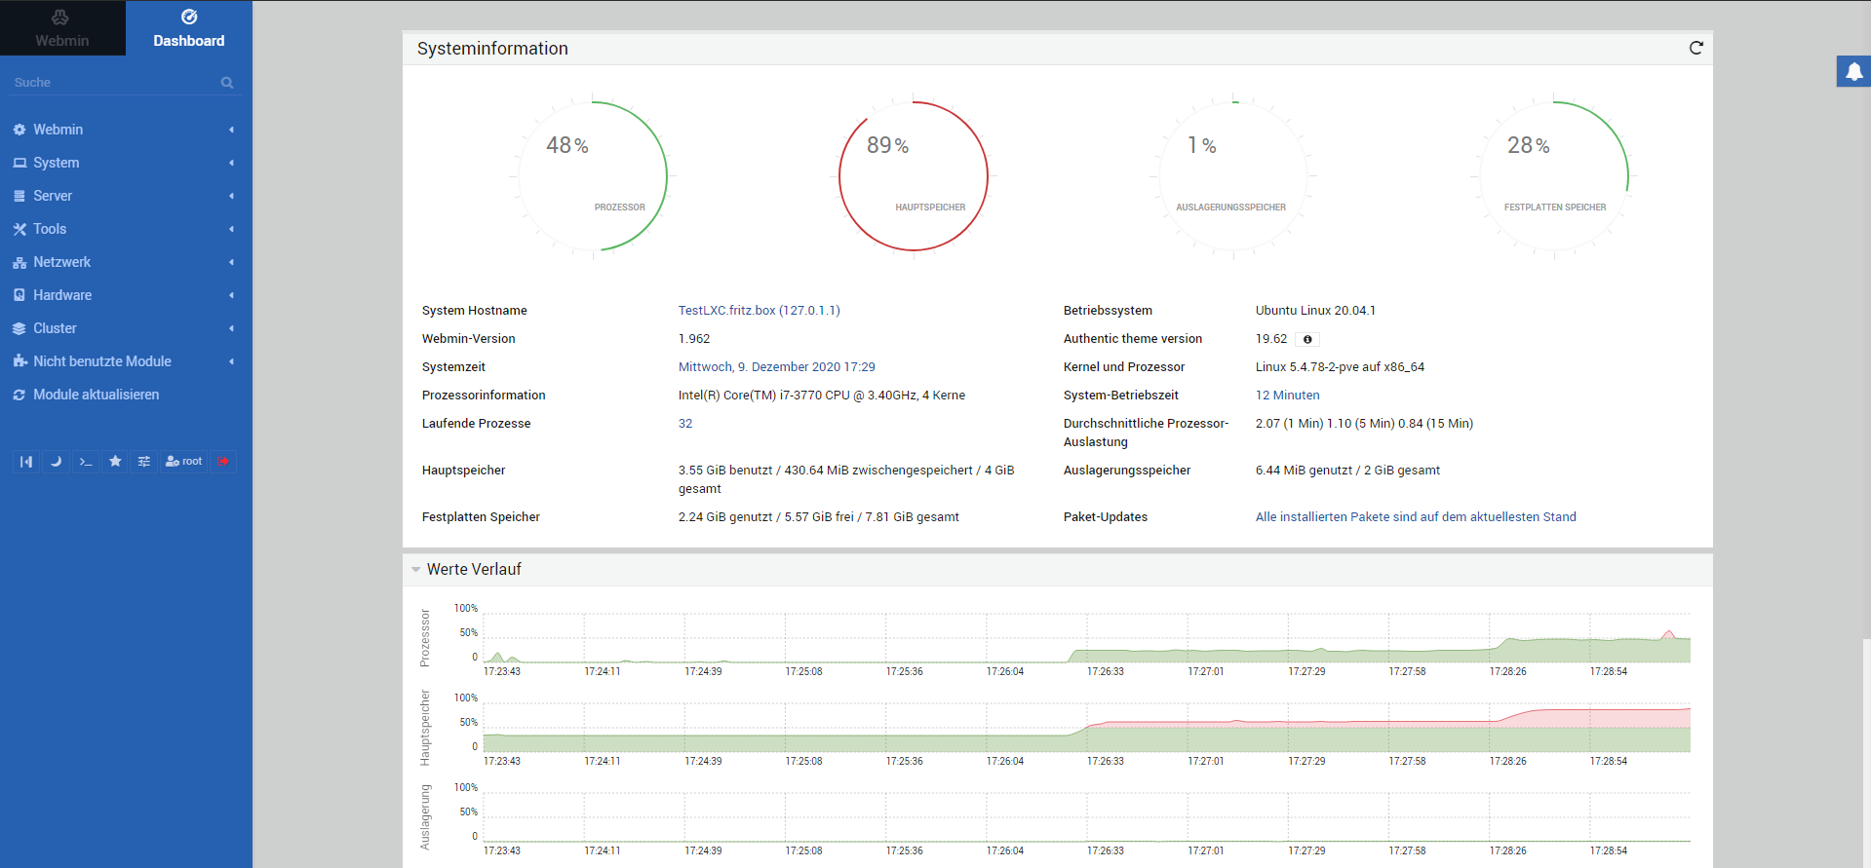The width and height of the screenshot is (1871, 868).
Task: Click the Intel Core i7-3770 processor text
Action: pos(822,396)
